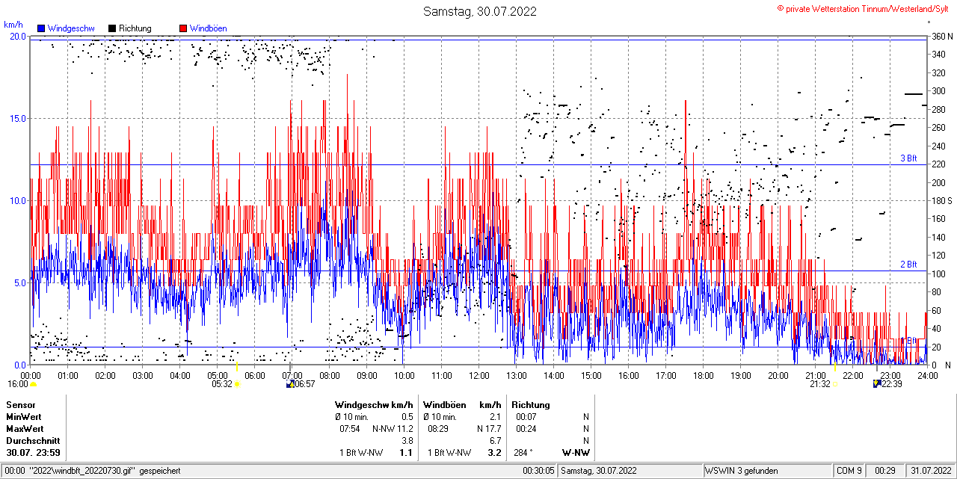Click the Richtung column header in table
The height and width of the screenshot is (479, 957).
coord(531,404)
